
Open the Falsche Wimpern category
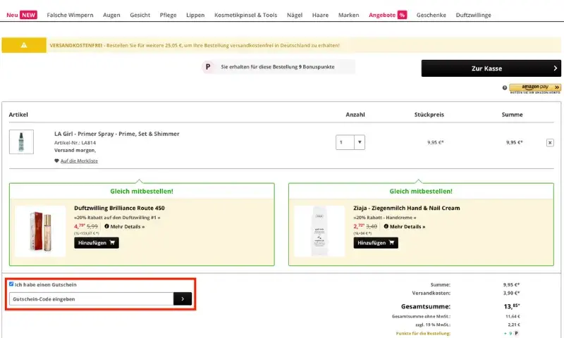pyautogui.click(x=70, y=15)
